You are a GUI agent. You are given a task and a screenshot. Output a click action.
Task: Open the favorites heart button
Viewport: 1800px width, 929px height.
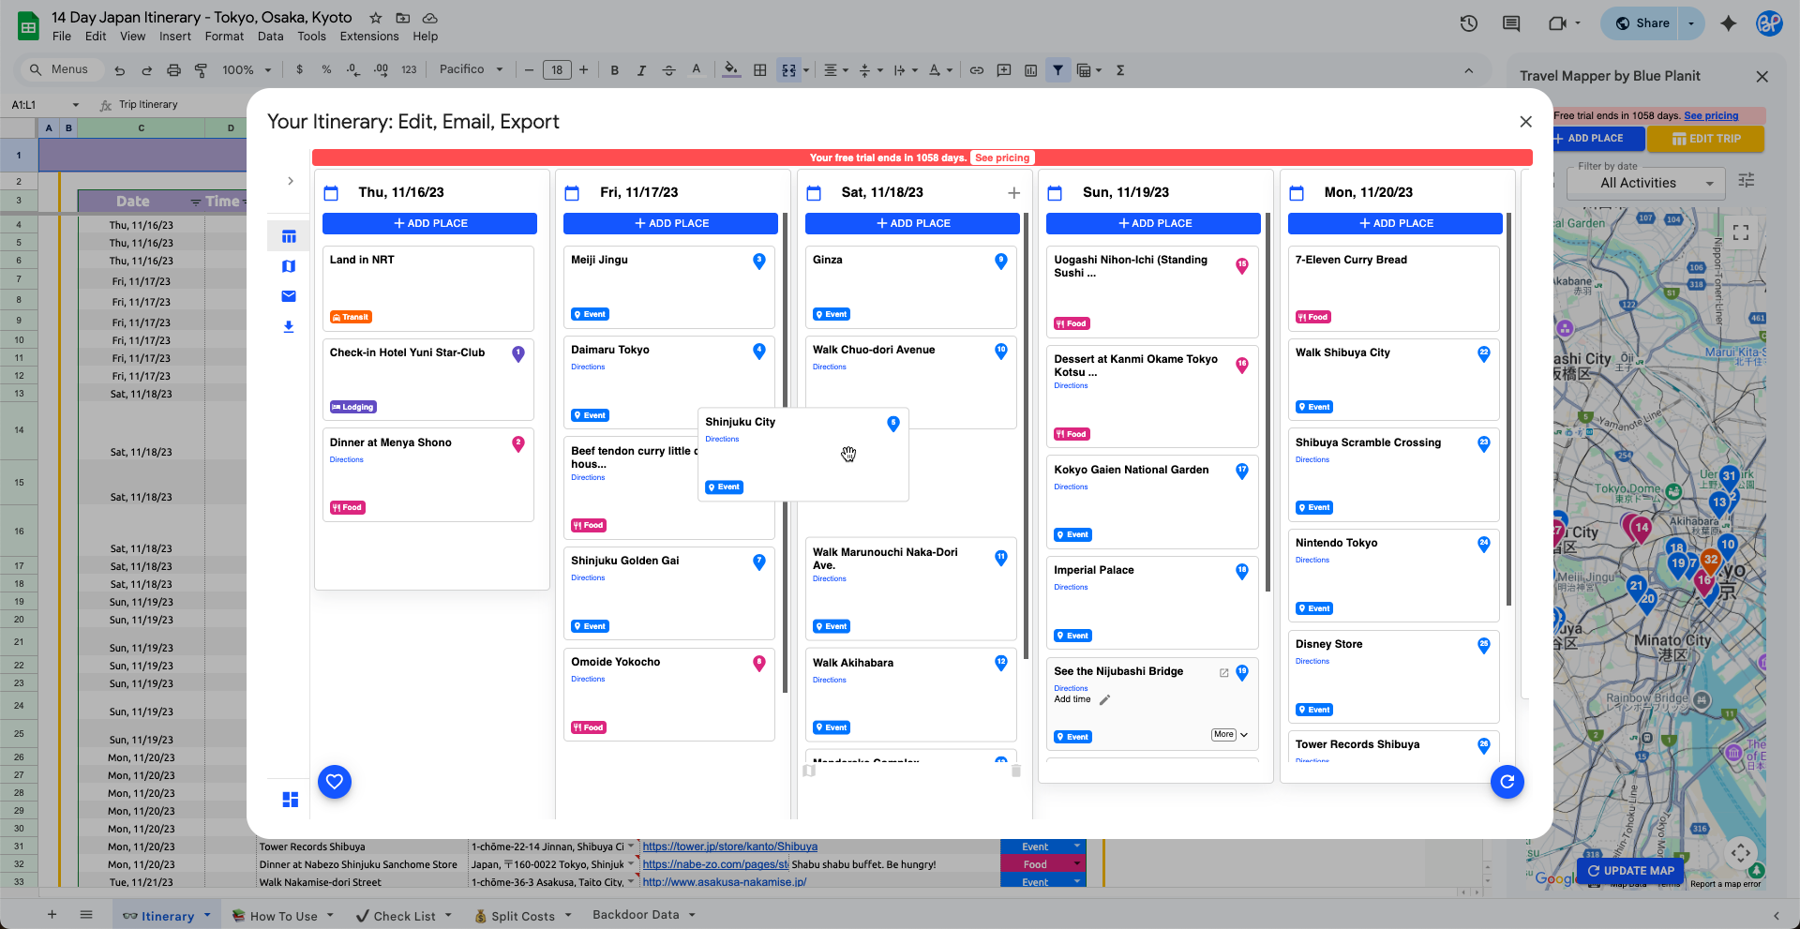pos(335,782)
